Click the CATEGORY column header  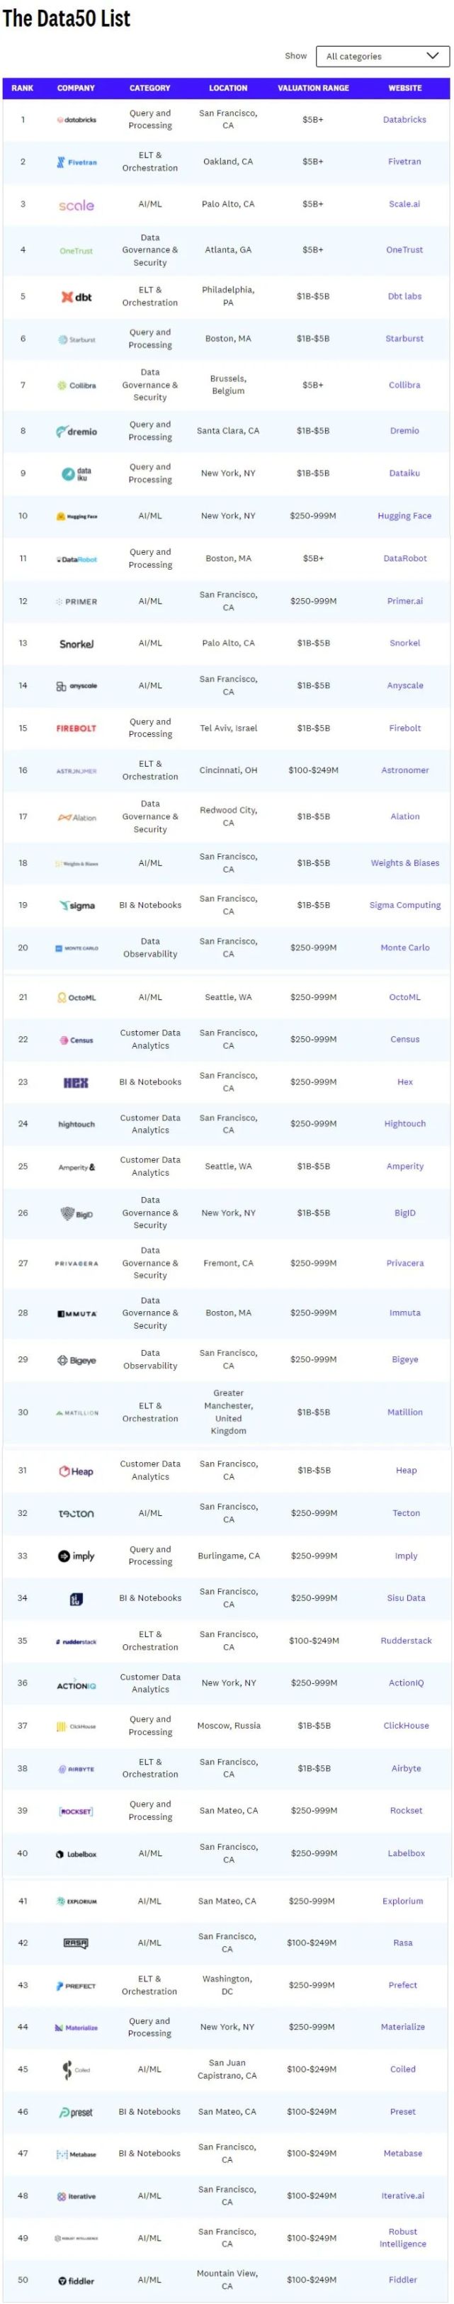coord(149,88)
